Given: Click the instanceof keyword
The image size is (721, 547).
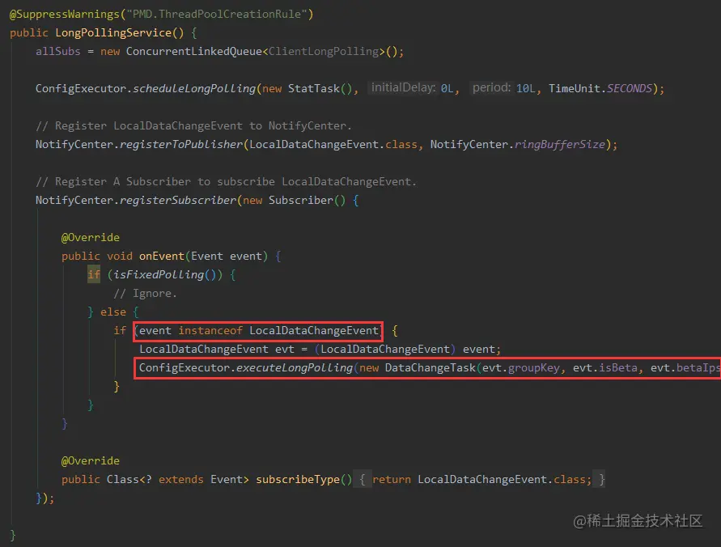Looking at the screenshot, I should coord(210,330).
